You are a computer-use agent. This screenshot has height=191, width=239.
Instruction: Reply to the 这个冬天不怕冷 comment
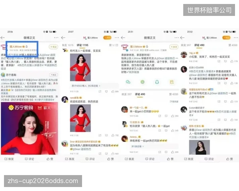225,120
